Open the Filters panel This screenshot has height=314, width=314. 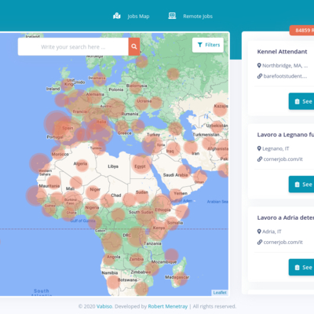[x=208, y=45]
